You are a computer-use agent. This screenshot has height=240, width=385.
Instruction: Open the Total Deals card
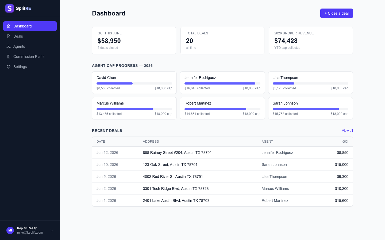click(222, 41)
